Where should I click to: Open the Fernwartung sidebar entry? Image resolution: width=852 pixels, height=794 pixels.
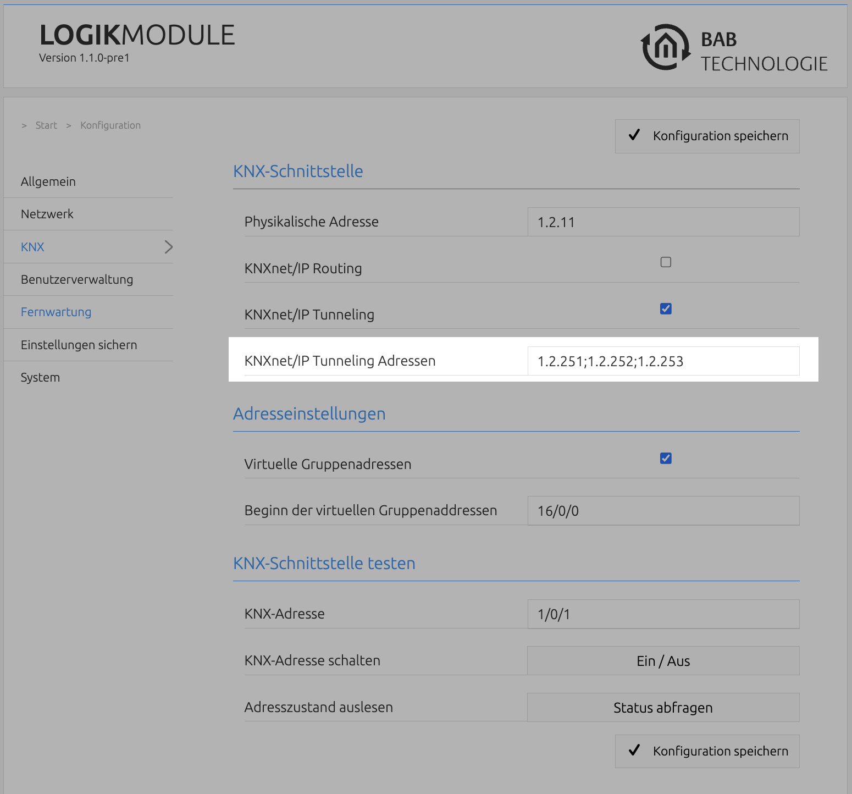56,312
